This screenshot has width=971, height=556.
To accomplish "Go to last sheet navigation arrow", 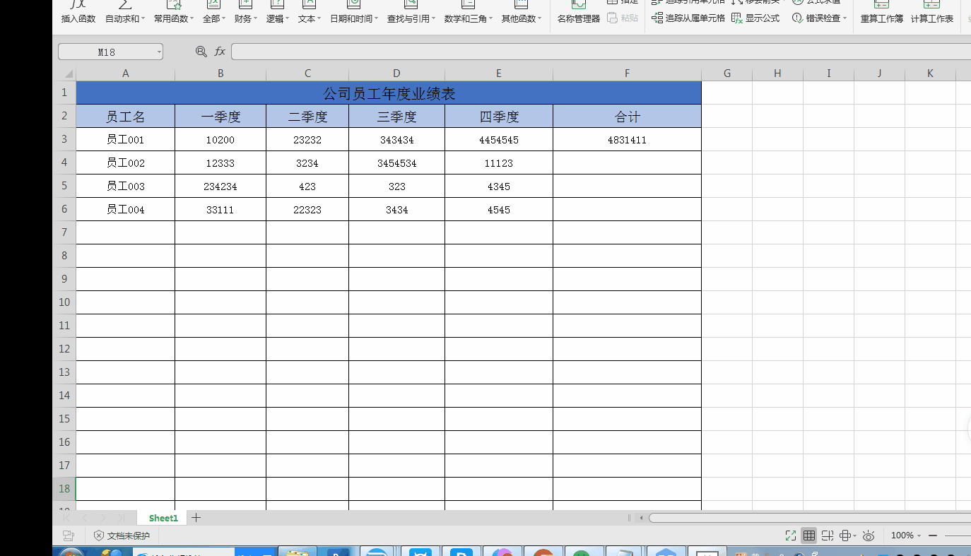I will click(122, 518).
